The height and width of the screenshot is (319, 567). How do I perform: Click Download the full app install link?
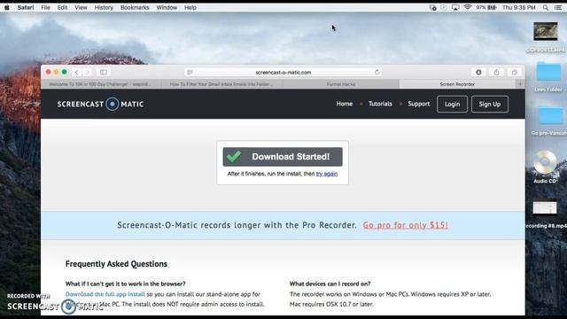[x=105, y=294]
